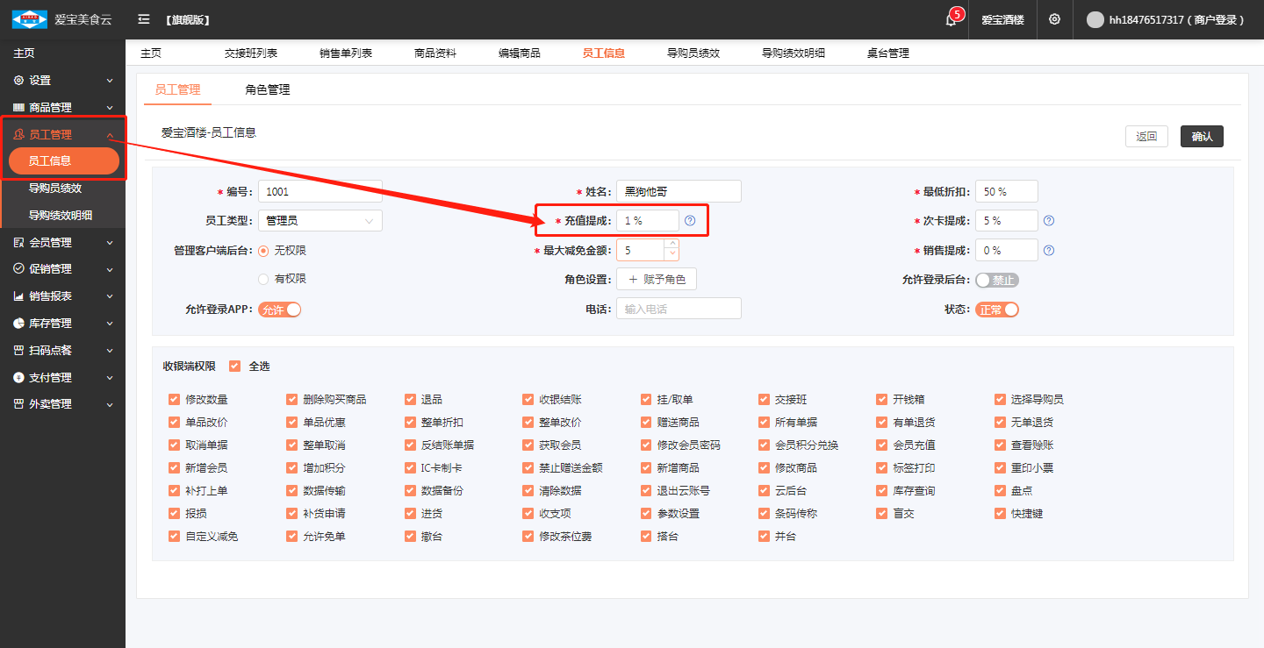Viewport: 1264px width, 648px height.
Task: Expand the 库存管理 sidebar menu
Action: point(110,324)
